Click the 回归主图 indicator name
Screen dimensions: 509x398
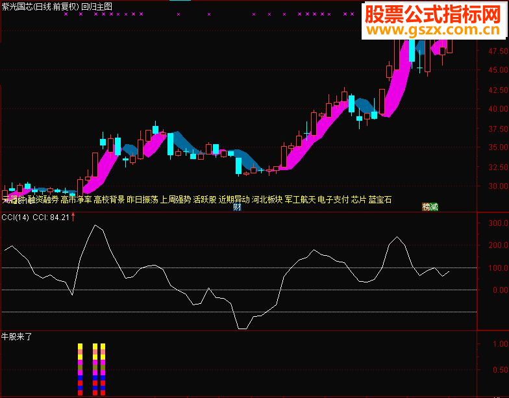click(97, 6)
